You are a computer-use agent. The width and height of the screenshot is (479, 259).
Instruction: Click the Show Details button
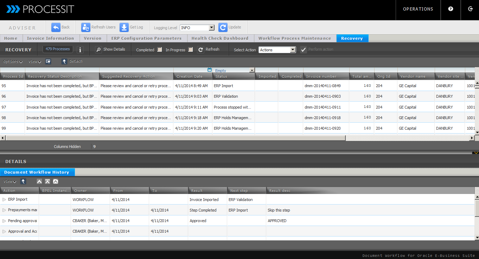click(110, 50)
